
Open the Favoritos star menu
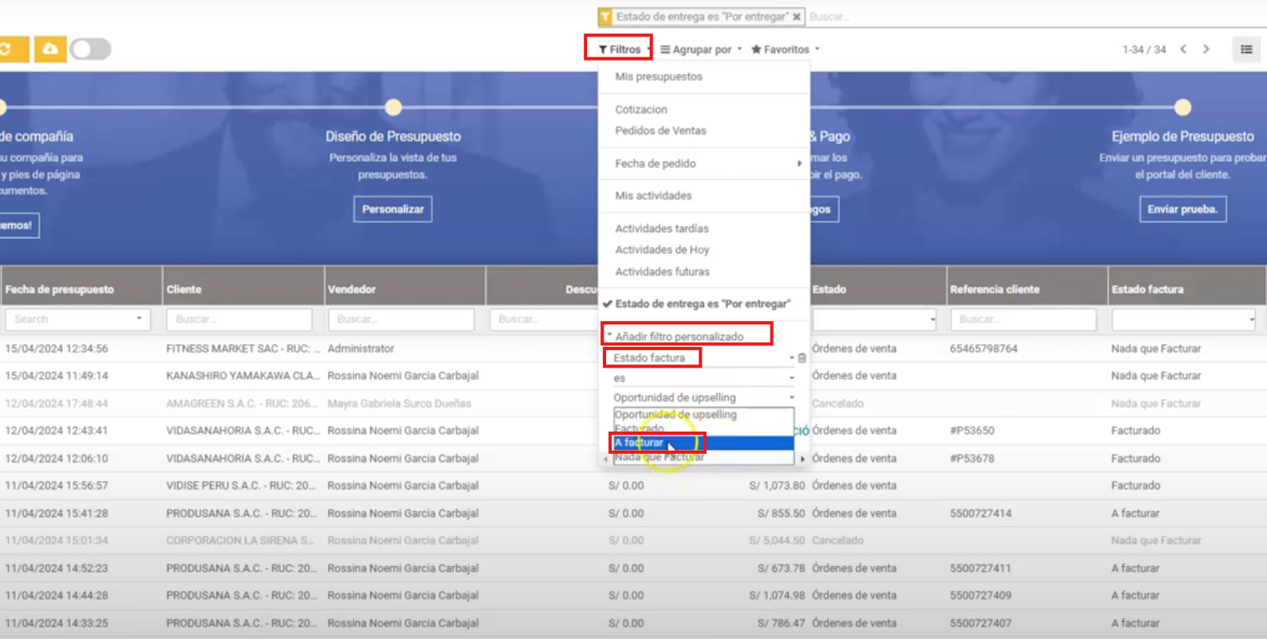pos(785,50)
